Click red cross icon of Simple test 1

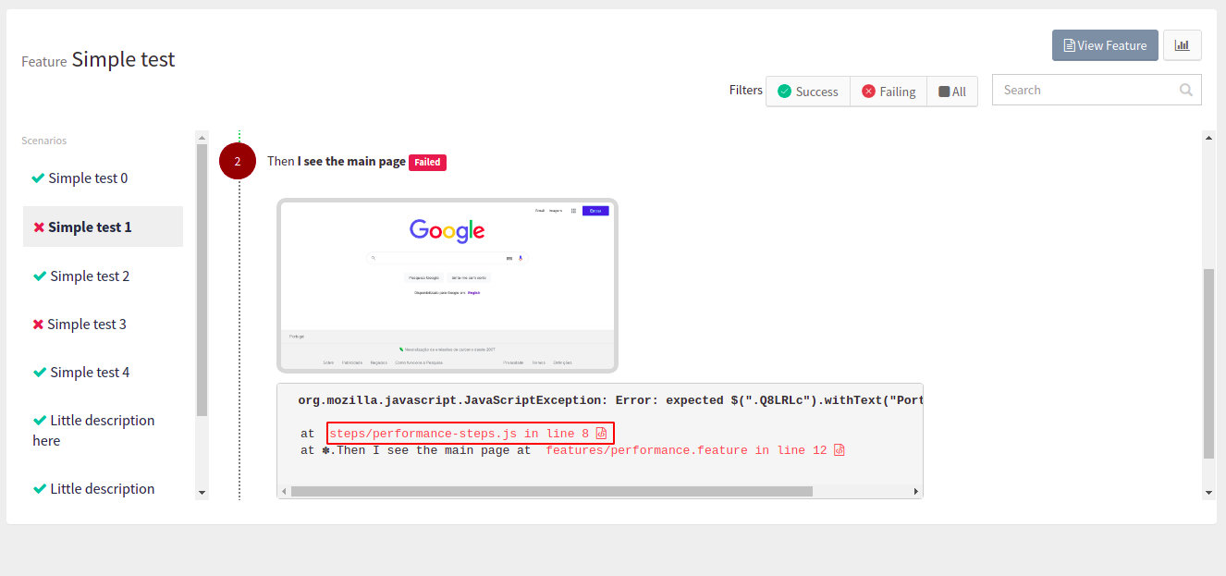coord(39,227)
